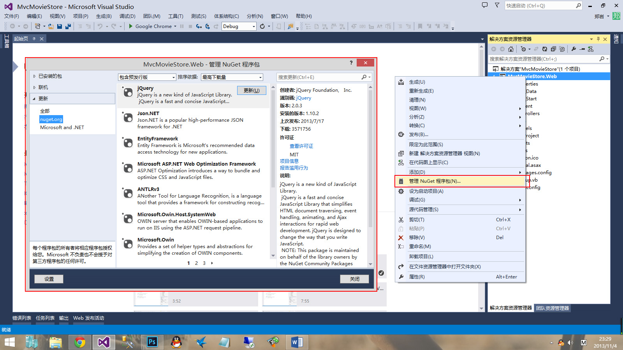Image resolution: width=623 pixels, height=350 pixels.
Task: Click the jQuery identifier link in details pane
Action: (x=304, y=98)
